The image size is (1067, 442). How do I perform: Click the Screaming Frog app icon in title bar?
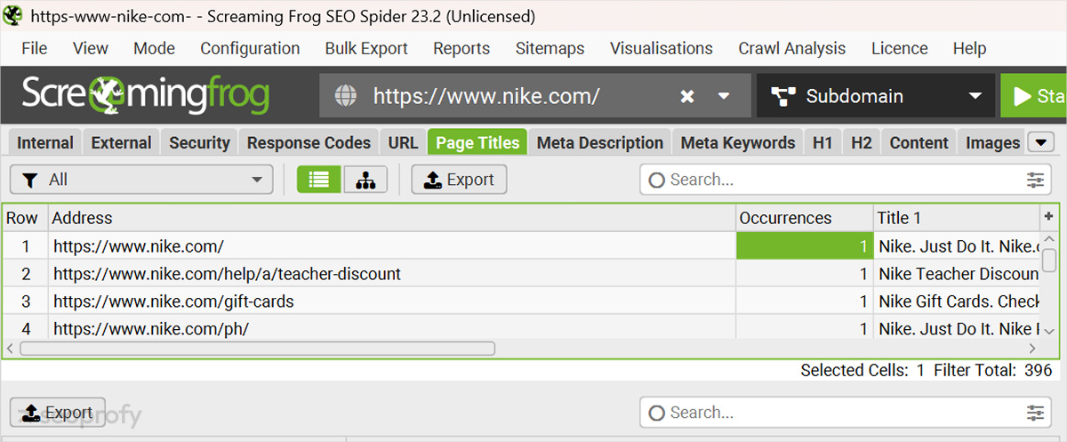point(12,15)
